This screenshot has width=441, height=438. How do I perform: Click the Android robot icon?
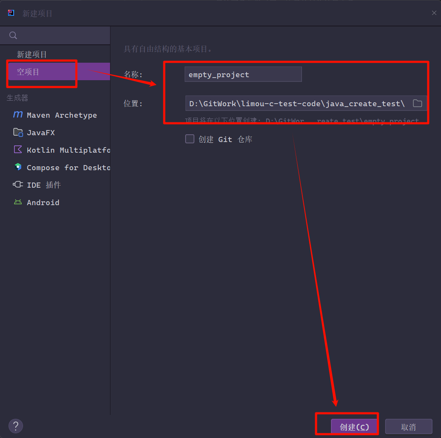coord(18,202)
